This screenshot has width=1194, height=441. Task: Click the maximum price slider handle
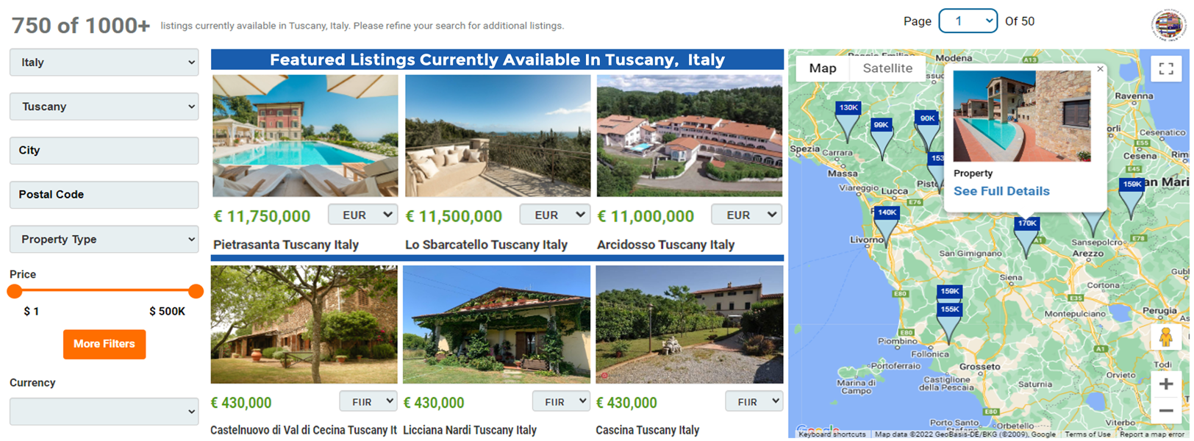click(x=196, y=291)
